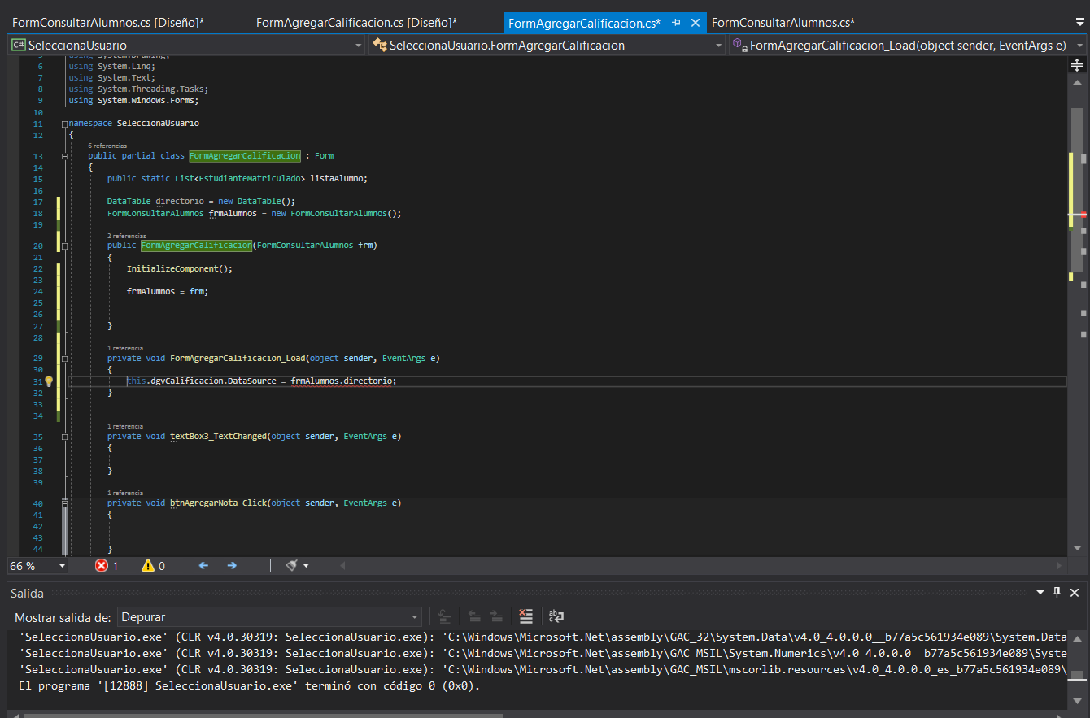The width and height of the screenshot is (1090, 718).
Task: Click 'using System.Windows.Forms;' line
Action: [x=134, y=101]
